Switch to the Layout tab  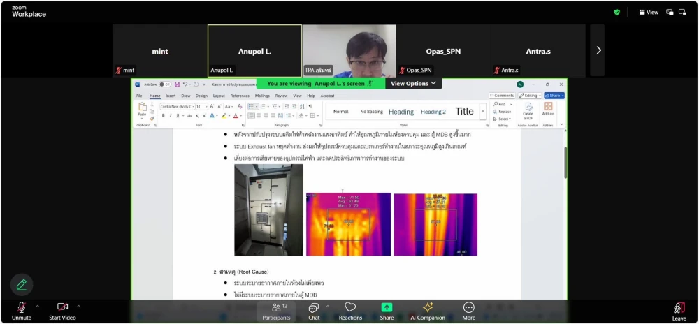(x=219, y=96)
